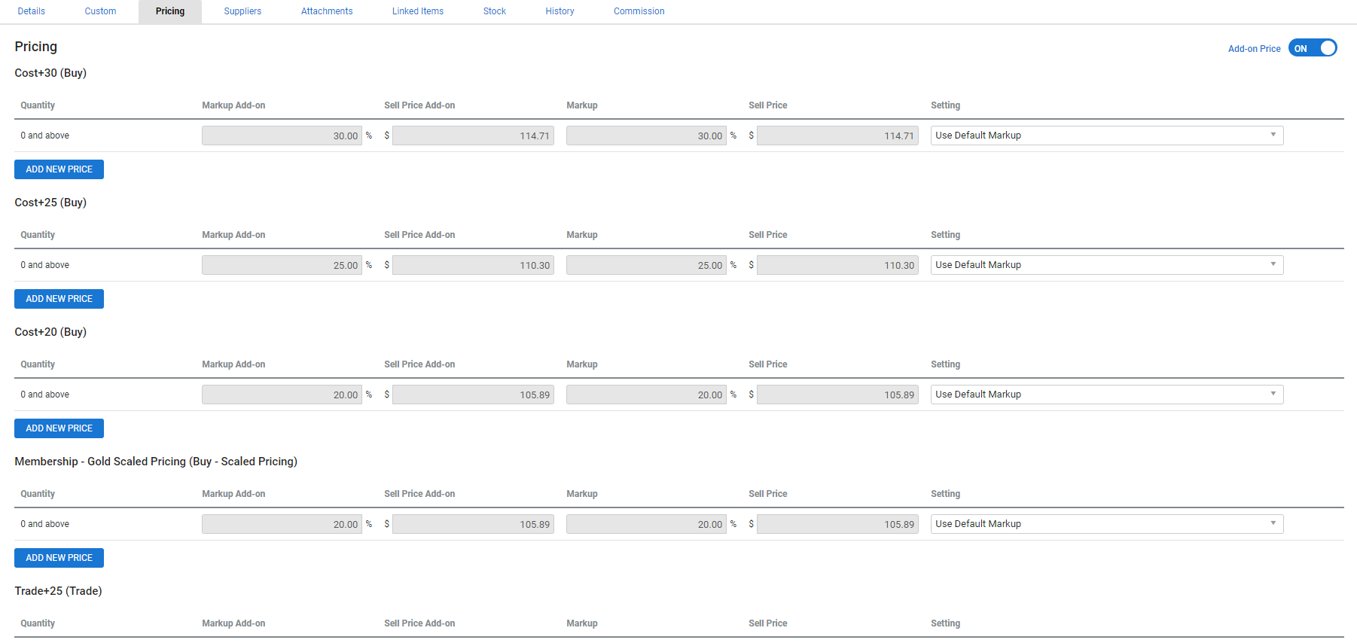Switch to the Suppliers tab
Image resolution: width=1357 pixels, height=643 pixels.
[242, 11]
